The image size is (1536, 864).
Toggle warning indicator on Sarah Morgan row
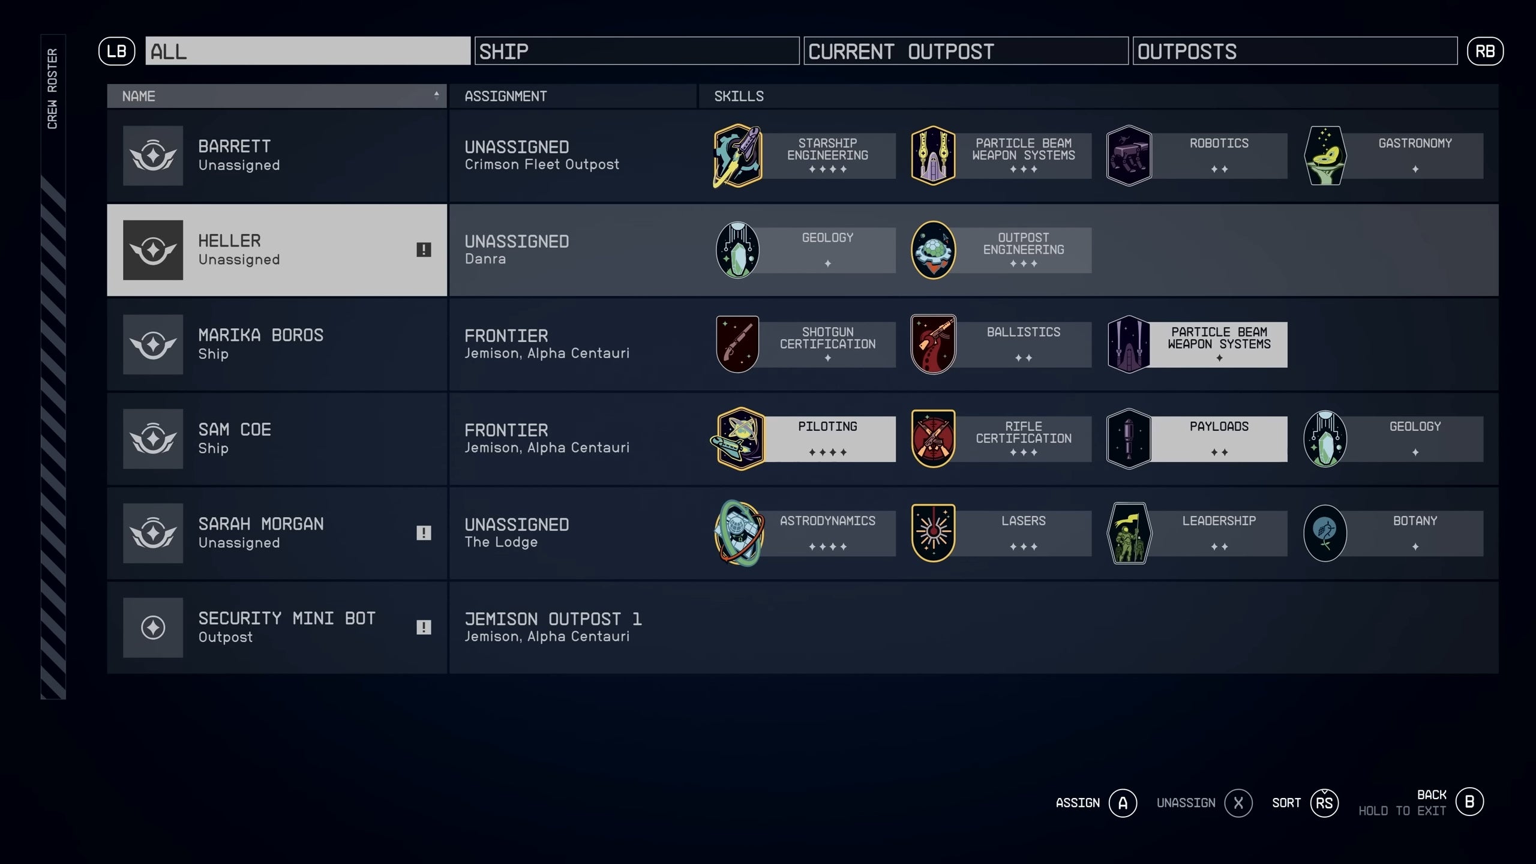[423, 532]
